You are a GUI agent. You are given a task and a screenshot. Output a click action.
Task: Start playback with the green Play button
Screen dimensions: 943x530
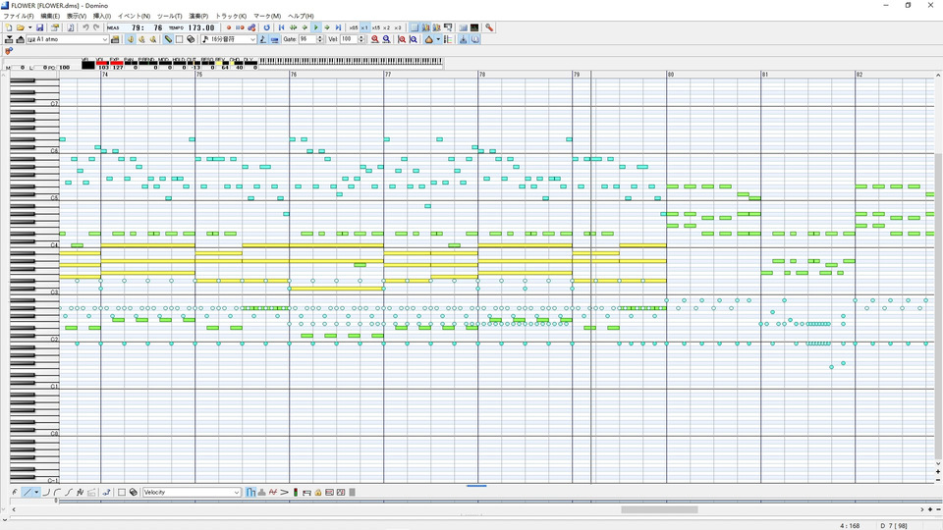(315, 27)
